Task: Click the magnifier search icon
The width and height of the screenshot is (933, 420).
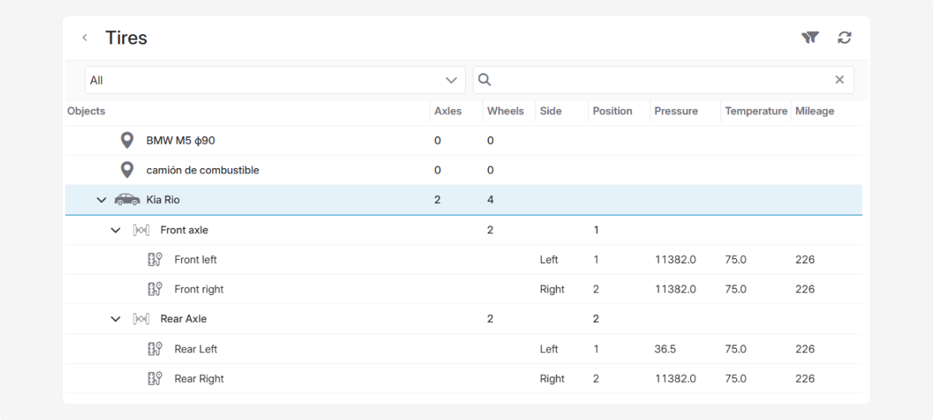Action: [x=484, y=79]
